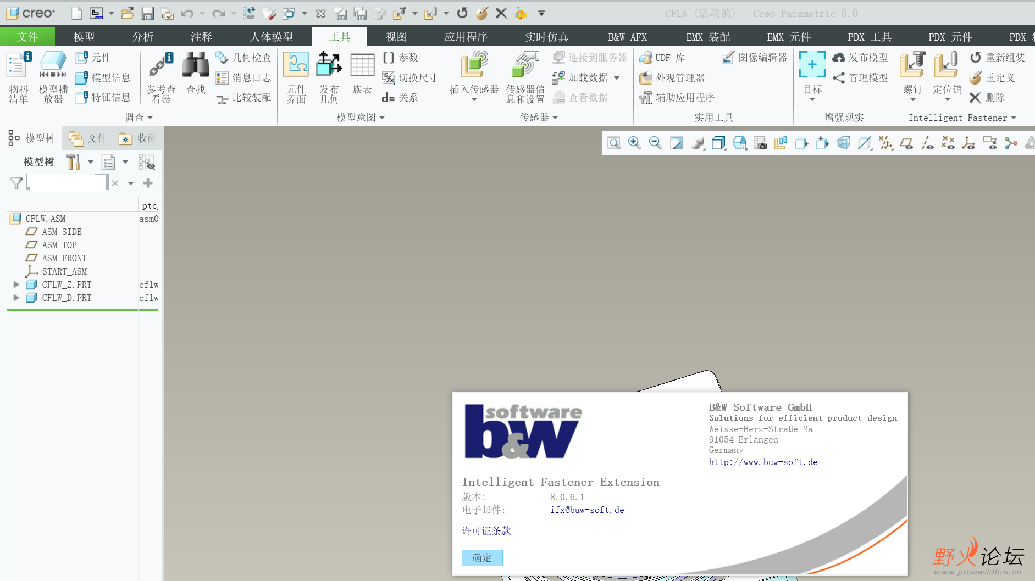Toggle axis display in view toolbar
Screen dimensions: 1035x581
point(927,143)
